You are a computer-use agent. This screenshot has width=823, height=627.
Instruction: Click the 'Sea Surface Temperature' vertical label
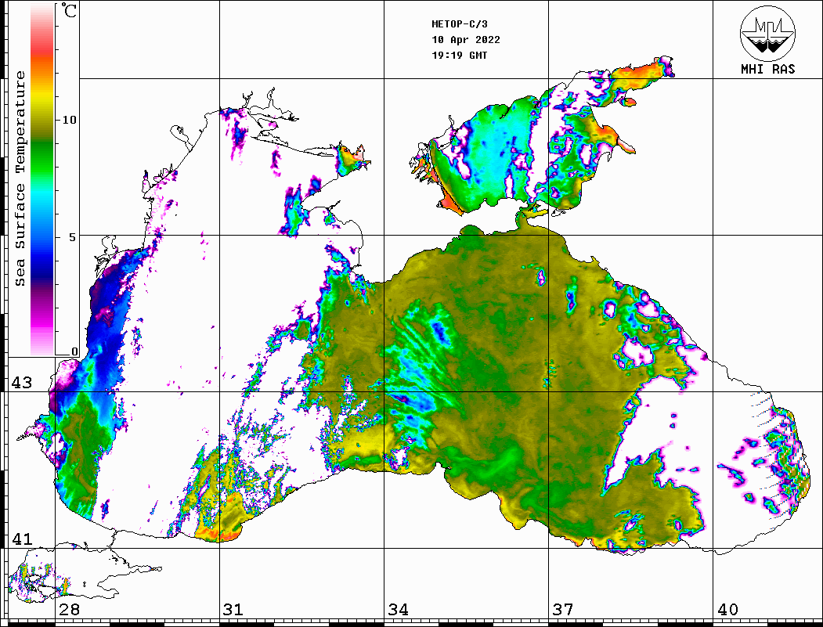(20, 178)
